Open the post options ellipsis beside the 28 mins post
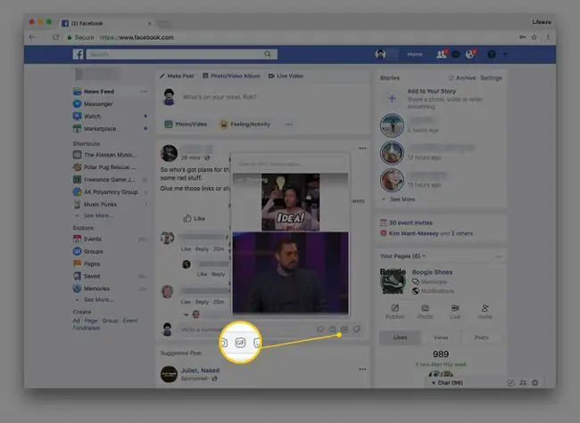 point(362,148)
